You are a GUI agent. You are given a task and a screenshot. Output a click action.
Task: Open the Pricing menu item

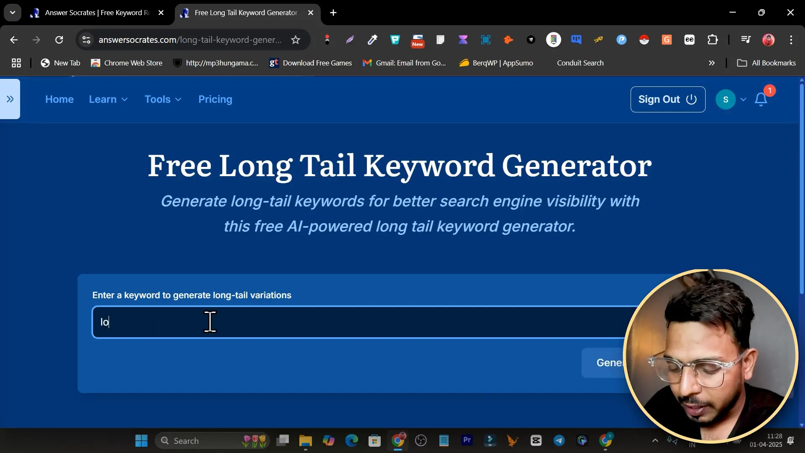[215, 99]
